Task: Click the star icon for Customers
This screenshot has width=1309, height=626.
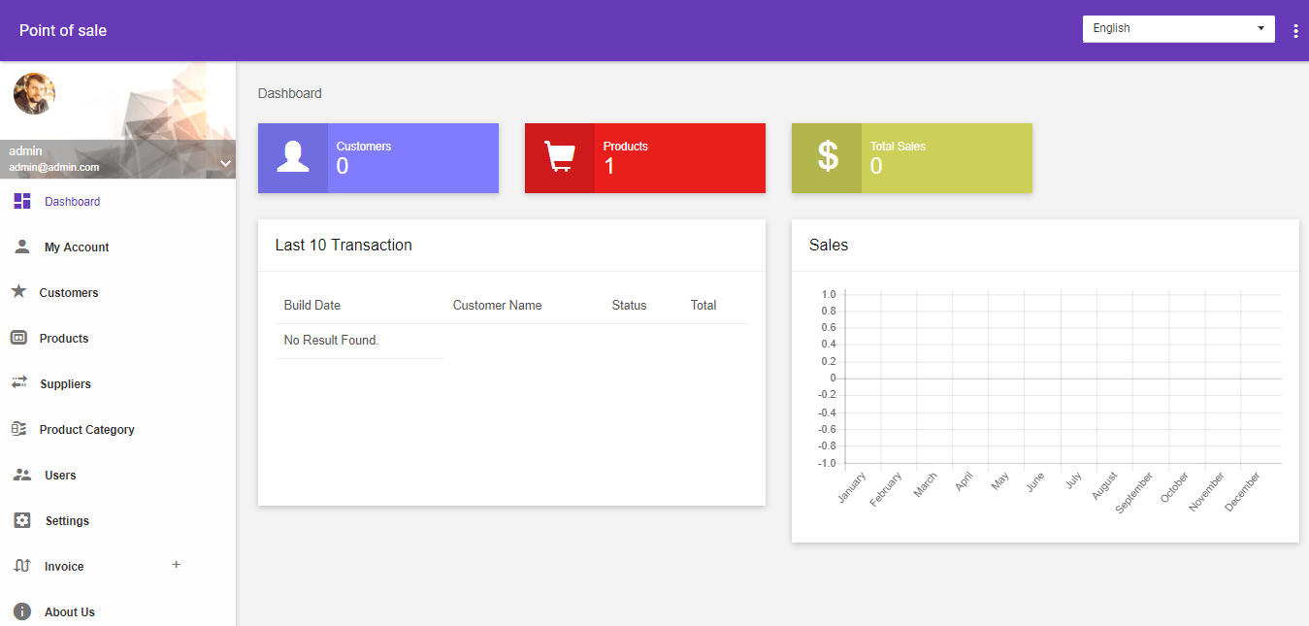Action: pos(21,292)
